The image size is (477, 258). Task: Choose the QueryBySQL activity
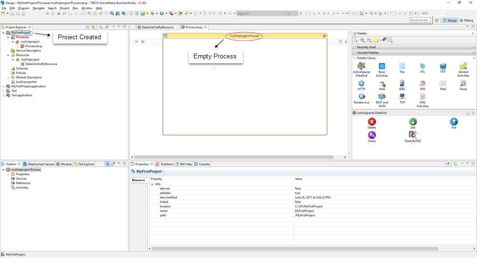pyautogui.click(x=412, y=135)
